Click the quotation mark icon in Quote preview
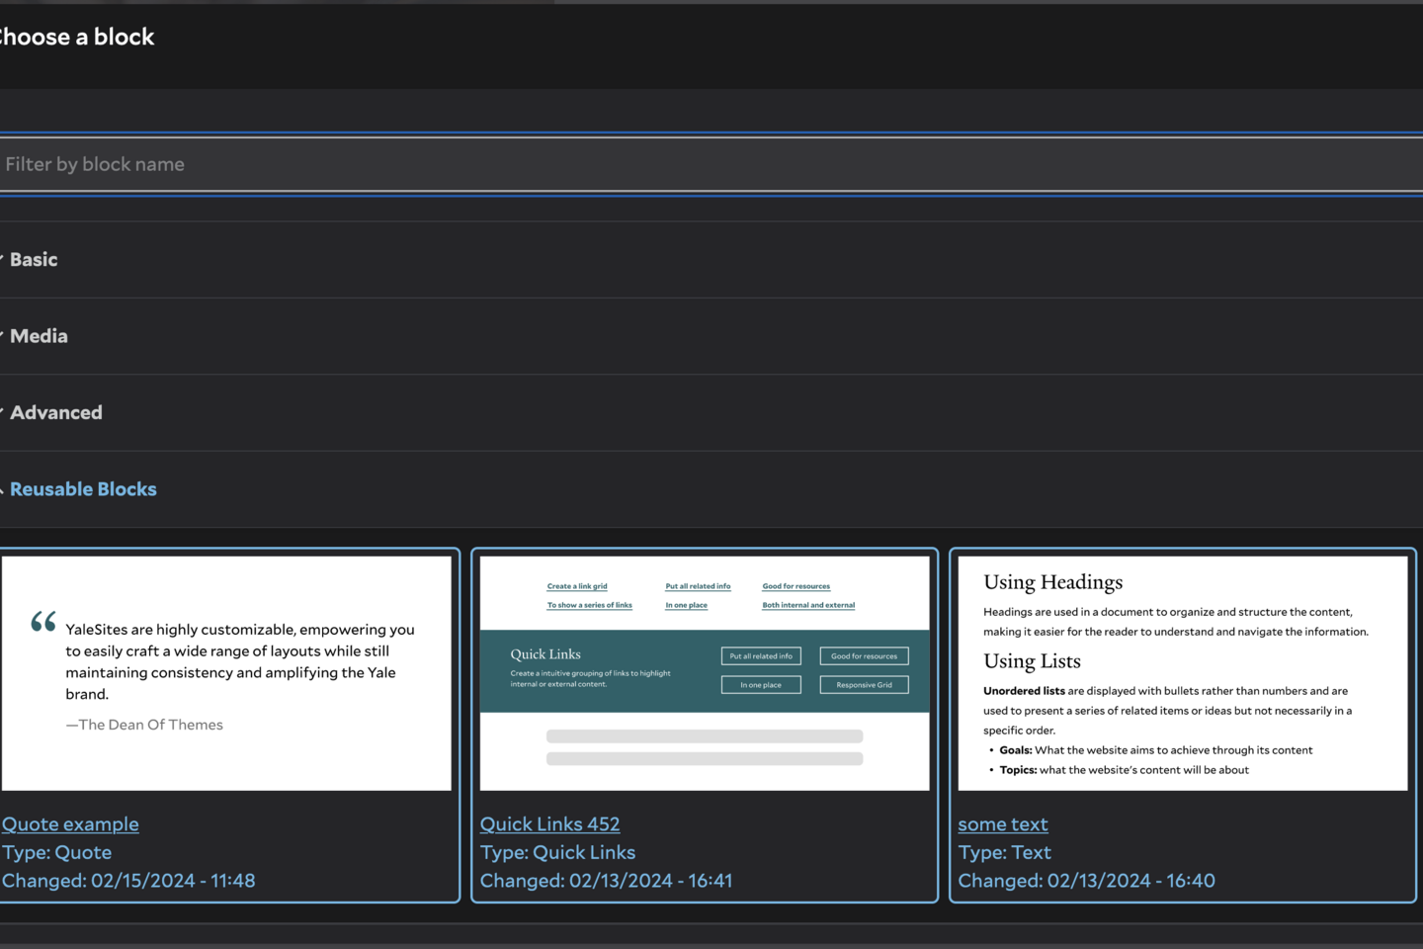The width and height of the screenshot is (1423, 949). [x=43, y=622]
